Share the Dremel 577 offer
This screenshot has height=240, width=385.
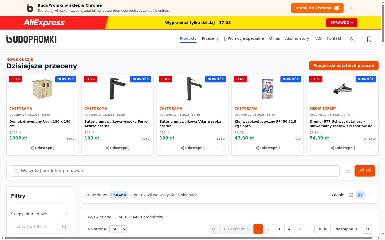pos(342,148)
